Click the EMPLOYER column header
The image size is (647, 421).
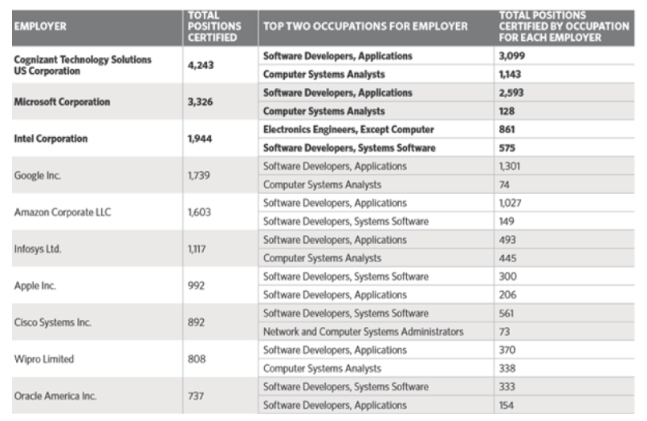click(x=97, y=27)
